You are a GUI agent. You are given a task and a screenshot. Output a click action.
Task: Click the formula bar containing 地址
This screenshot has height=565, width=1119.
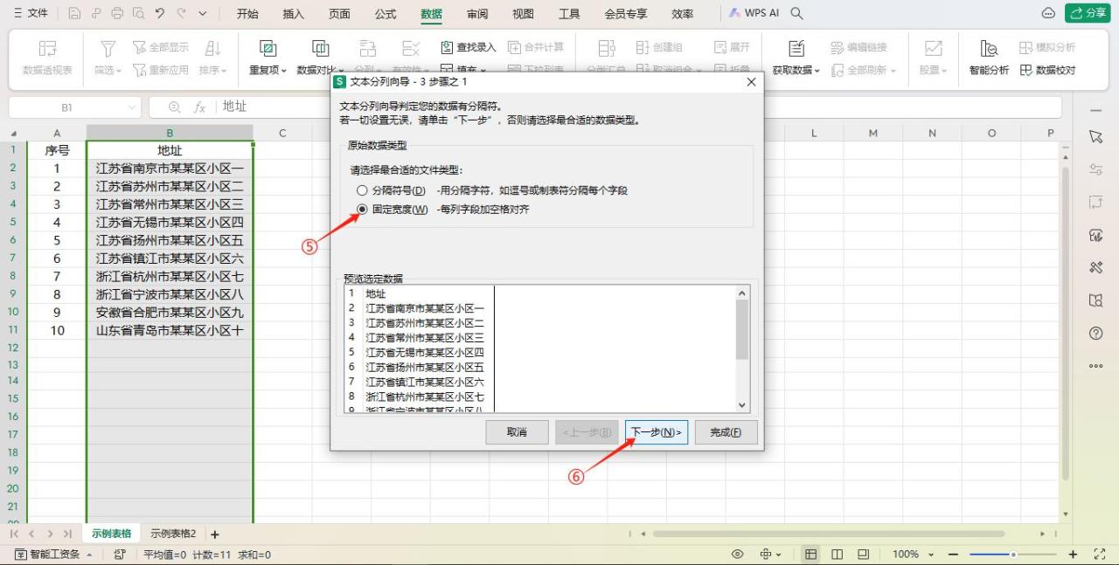(x=638, y=107)
